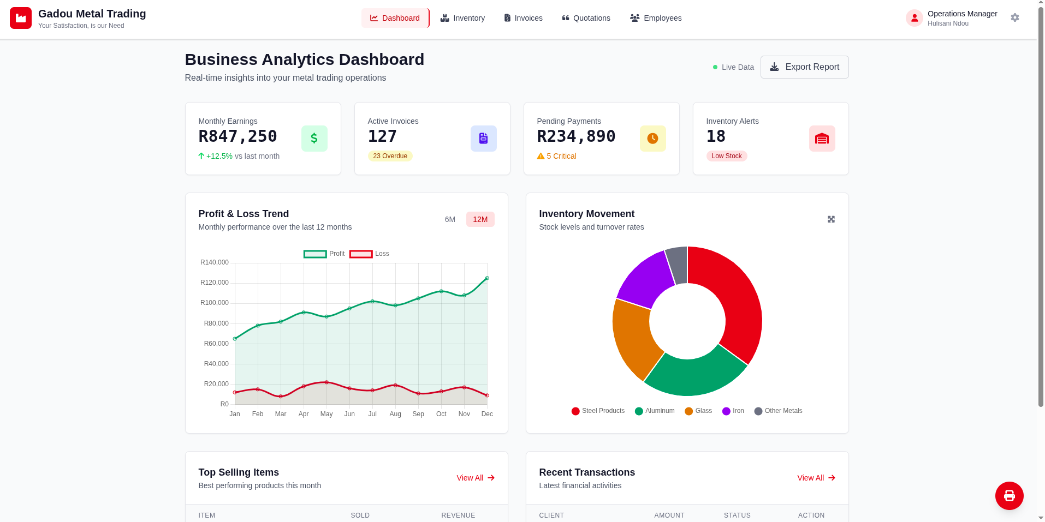Switch to the Inventory tab
The height and width of the screenshot is (522, 1045).
click(462, 18)
